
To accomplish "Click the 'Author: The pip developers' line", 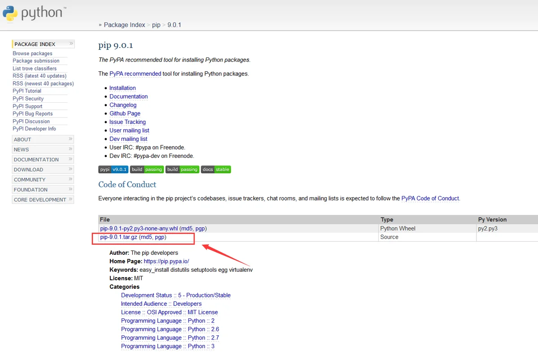I will [143, 252].
